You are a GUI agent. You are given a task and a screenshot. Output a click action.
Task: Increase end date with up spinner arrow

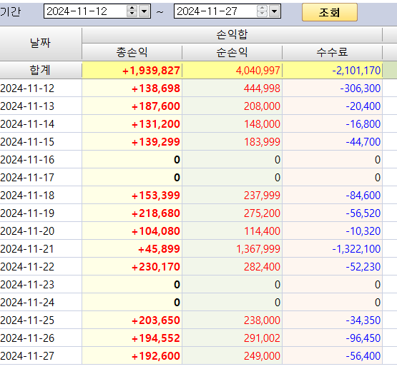(x=262, y=8)
